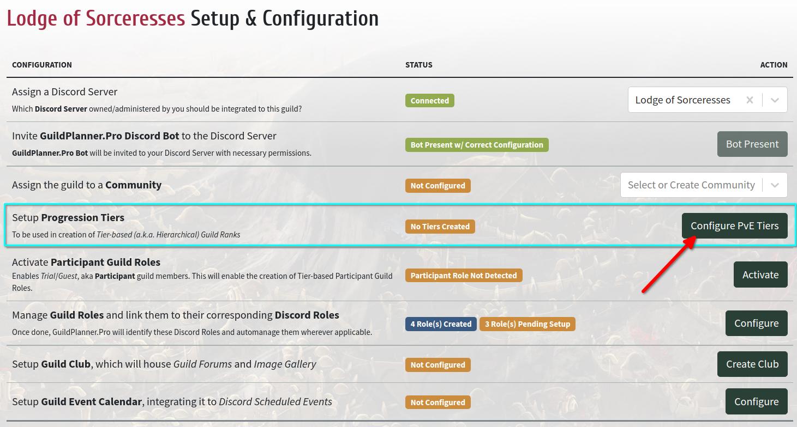Configure Guild Roles linking

[756, 323]
